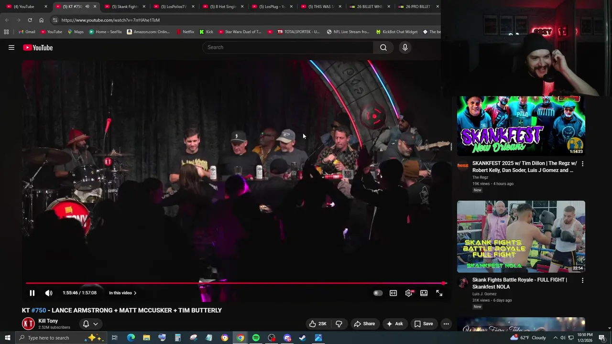The height and width of the screenshot is (344, 612).
Task: Switch to the THIS WAS S browser tab
Action: point(321,7)
